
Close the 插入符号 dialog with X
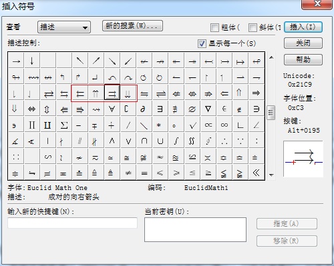point(317,4)
